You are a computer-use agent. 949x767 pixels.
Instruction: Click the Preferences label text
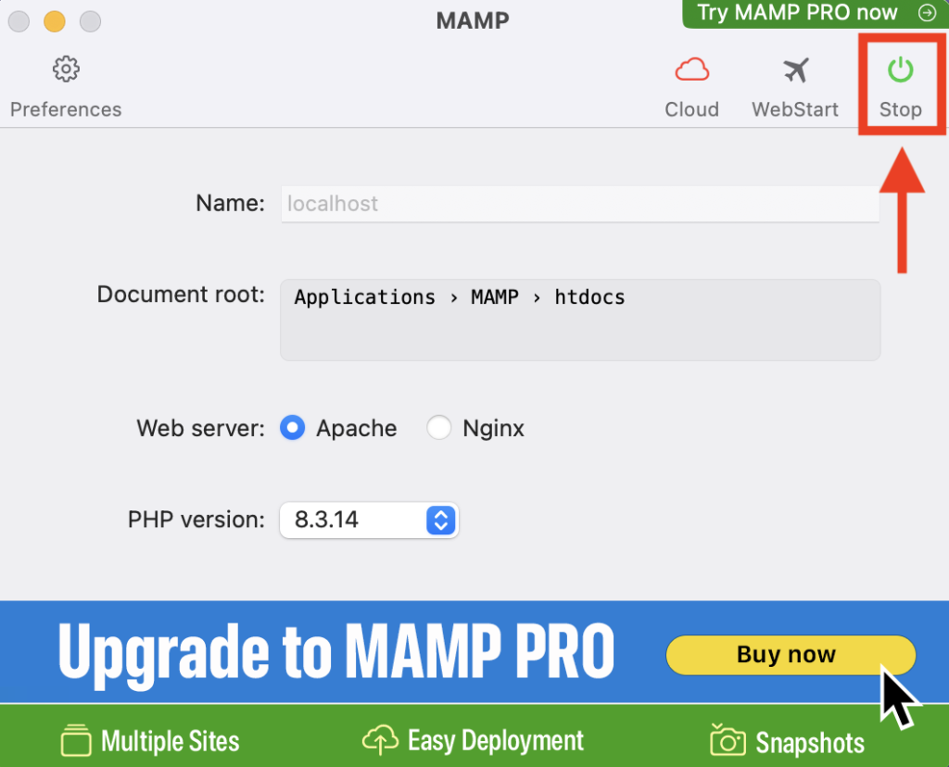pos(66,109)
